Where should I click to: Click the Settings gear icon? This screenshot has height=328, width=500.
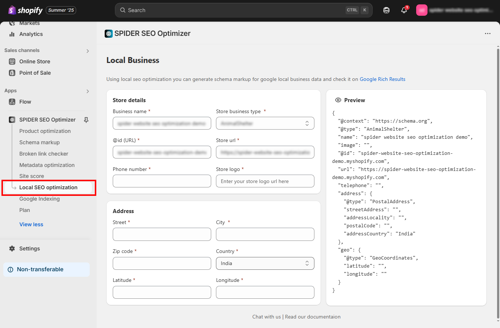12,249
